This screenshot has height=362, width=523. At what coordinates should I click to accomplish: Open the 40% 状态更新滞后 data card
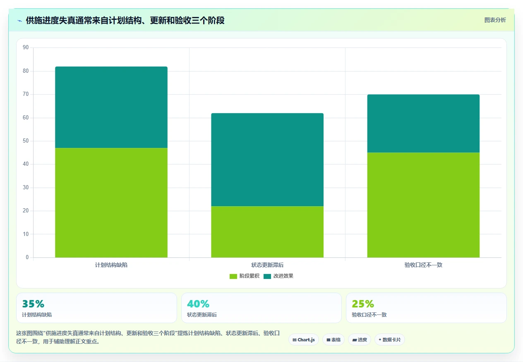(x=261, y=308)
